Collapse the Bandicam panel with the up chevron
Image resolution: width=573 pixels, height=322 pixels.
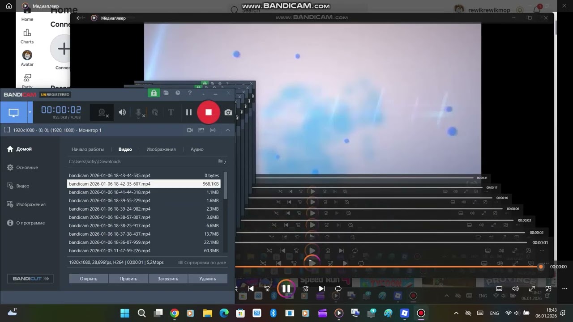tap(227, 130)
